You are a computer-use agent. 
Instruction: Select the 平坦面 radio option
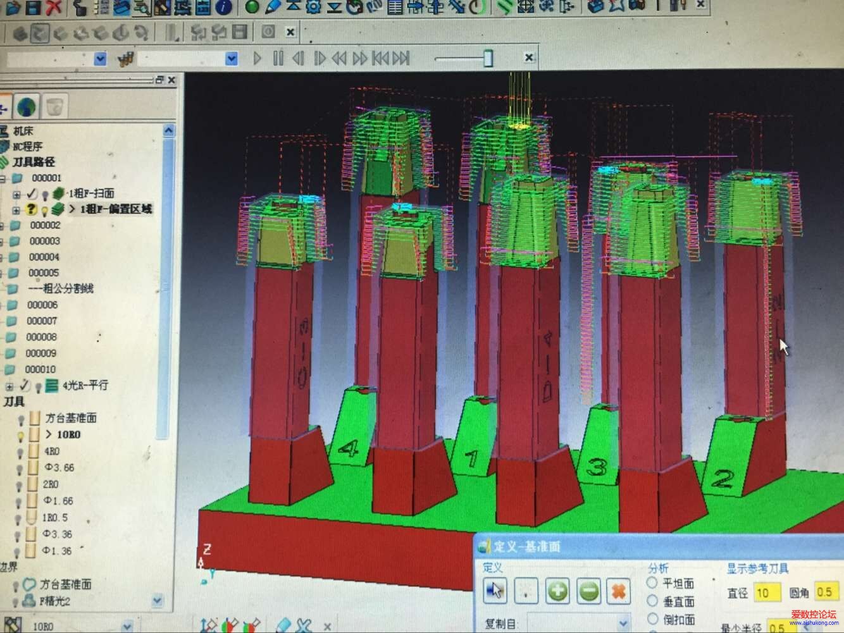(652, 582)
